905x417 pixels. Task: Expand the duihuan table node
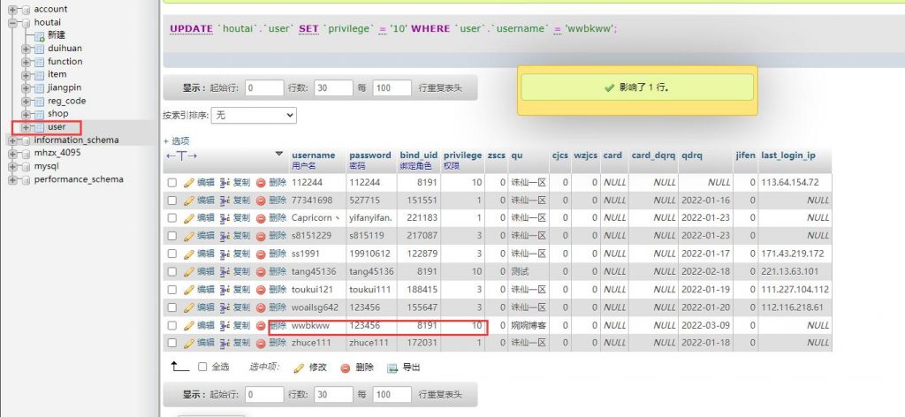coord(26,49)
